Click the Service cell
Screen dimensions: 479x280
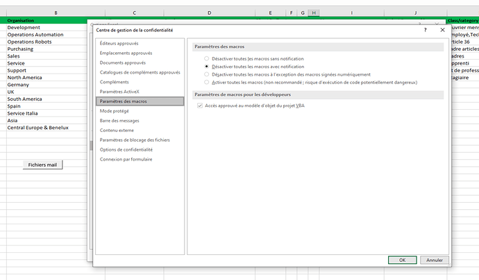coord(47,63)
